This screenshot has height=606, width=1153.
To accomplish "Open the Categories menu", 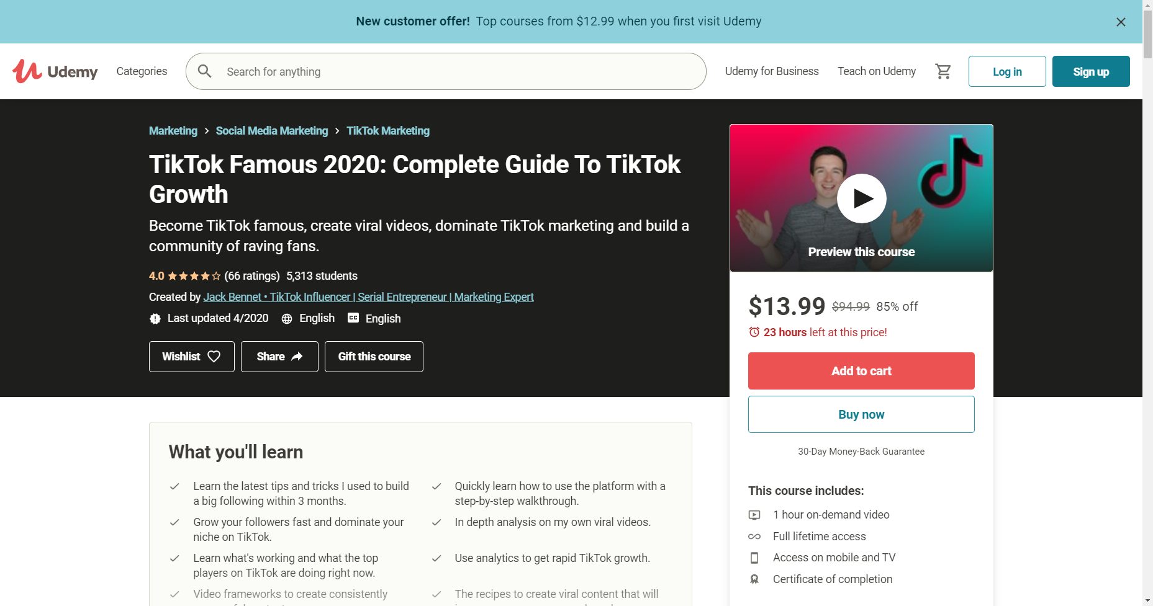I will (142, 71).
